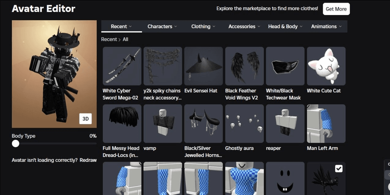The width and height of the screenshot is (390, 195).
Task: Click the 'Evil Sensei Hat' label
Action: (x=201, y=91)
